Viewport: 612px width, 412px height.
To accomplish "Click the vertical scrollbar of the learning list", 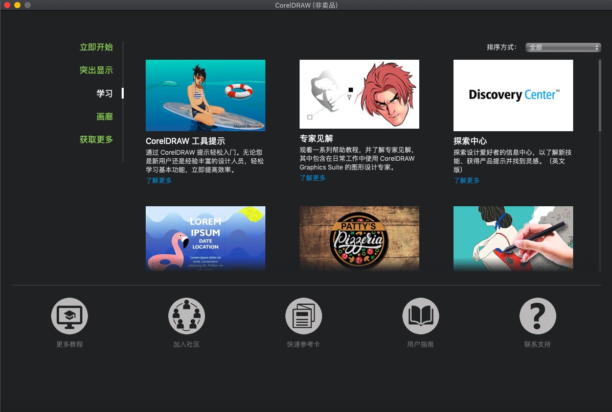I will tap(600, 96).
